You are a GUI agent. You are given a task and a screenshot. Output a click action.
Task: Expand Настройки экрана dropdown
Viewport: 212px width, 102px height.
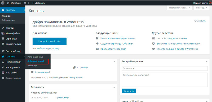click(180, 8)
